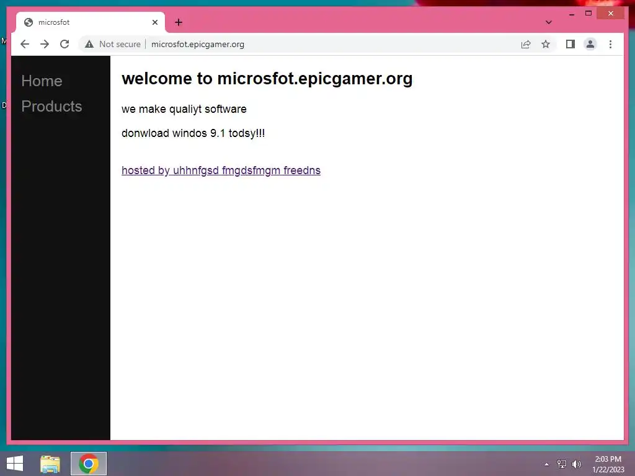Click the globe favicon on the tab
Viewport: 635px width, 476px height.
29,22
